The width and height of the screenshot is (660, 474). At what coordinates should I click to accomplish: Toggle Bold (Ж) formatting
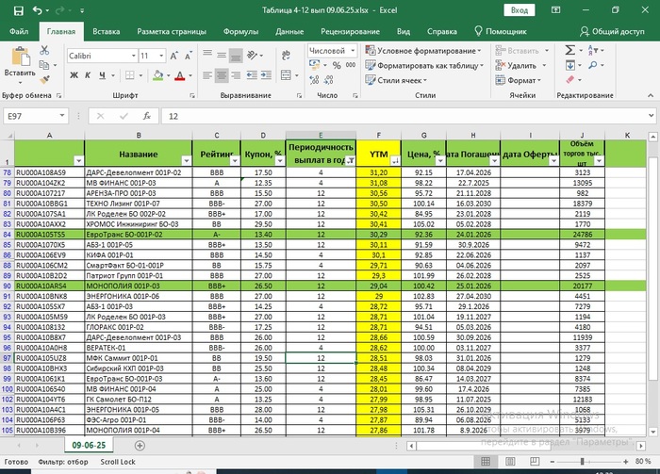point(74,77)
